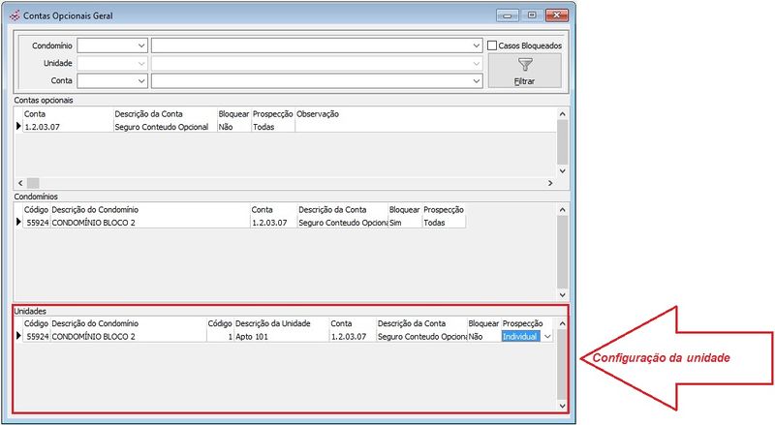Expand the Conta description dropdown
The image size is (775, 425).
(x=476, y=80)
